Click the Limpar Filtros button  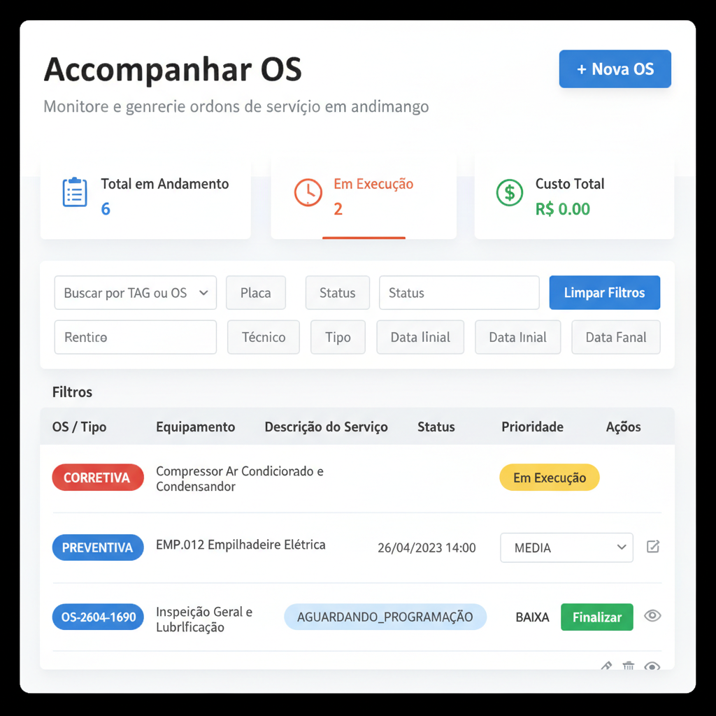pyautogui.click(x=605, y=293)
